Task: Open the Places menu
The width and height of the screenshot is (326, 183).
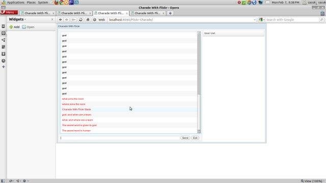Action: [31, 2]
